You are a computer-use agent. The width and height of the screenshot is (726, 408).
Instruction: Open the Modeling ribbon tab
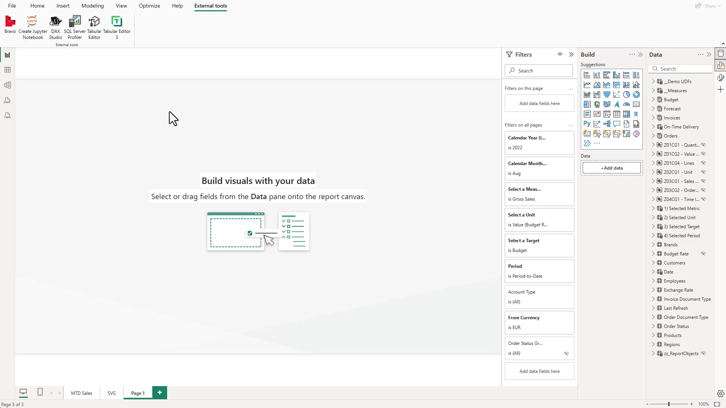pos(93,6)
